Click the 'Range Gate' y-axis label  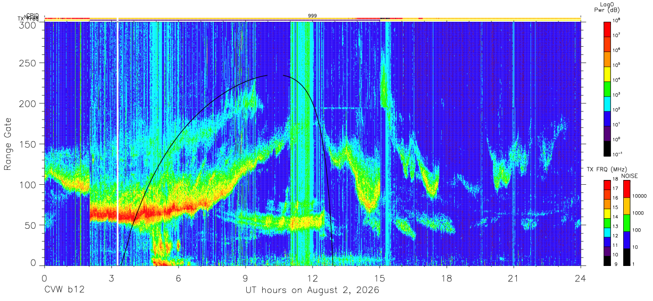pos(8,144)
